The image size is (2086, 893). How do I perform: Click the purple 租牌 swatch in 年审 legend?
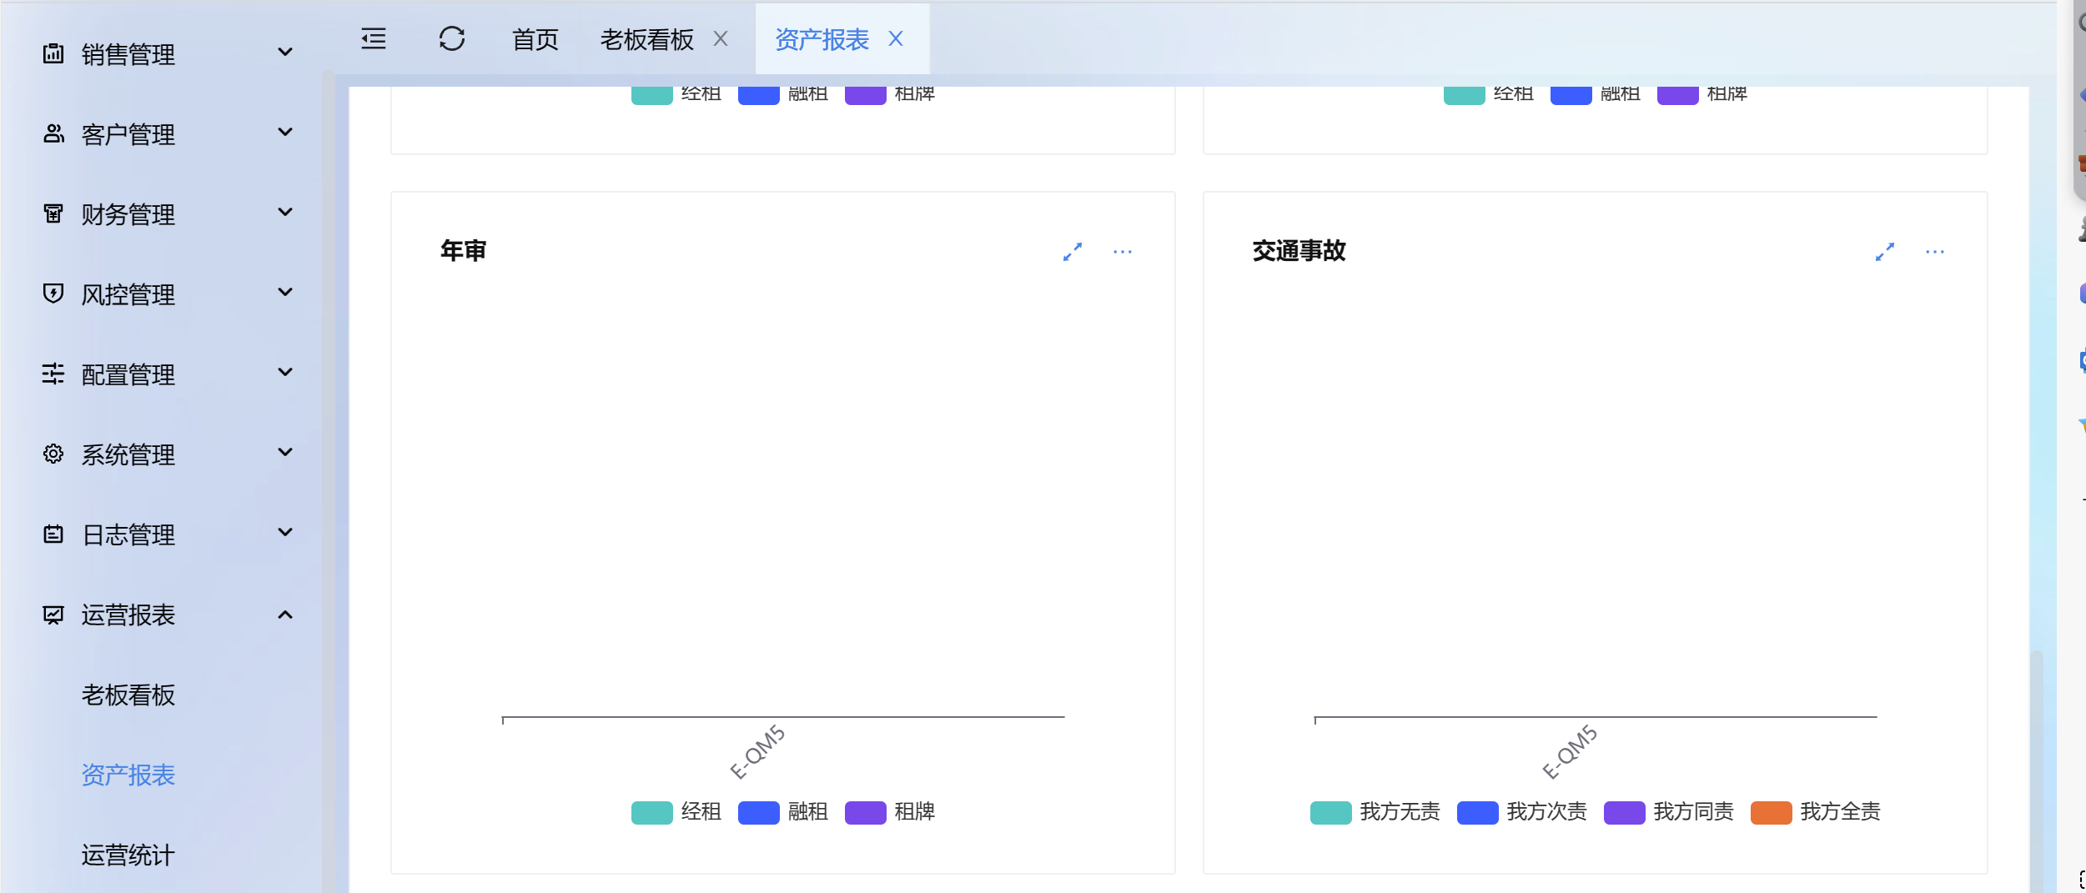point(865,812)
